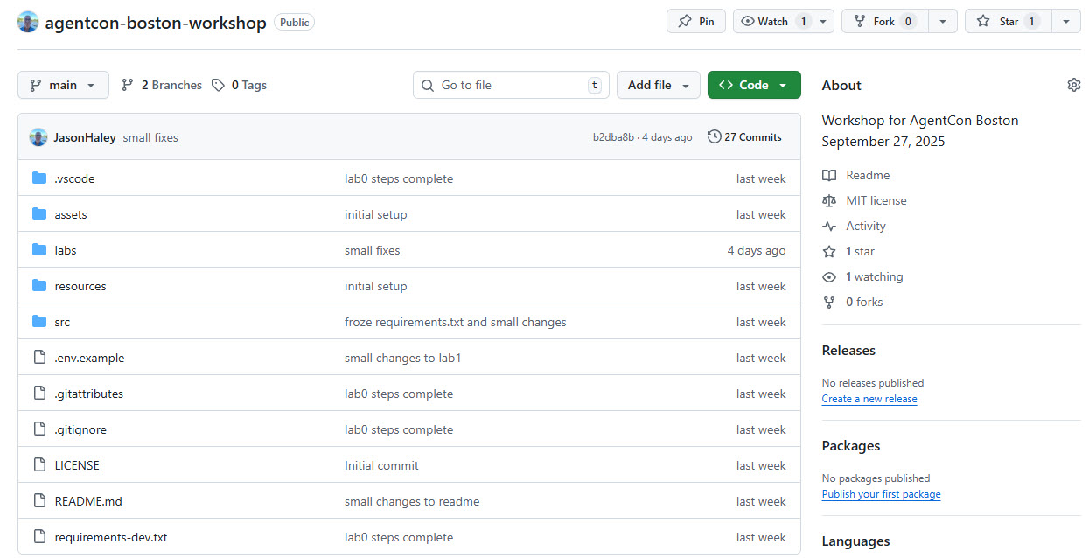
Task: View watchers via the eye icon in About
Action: coord(828,276)
